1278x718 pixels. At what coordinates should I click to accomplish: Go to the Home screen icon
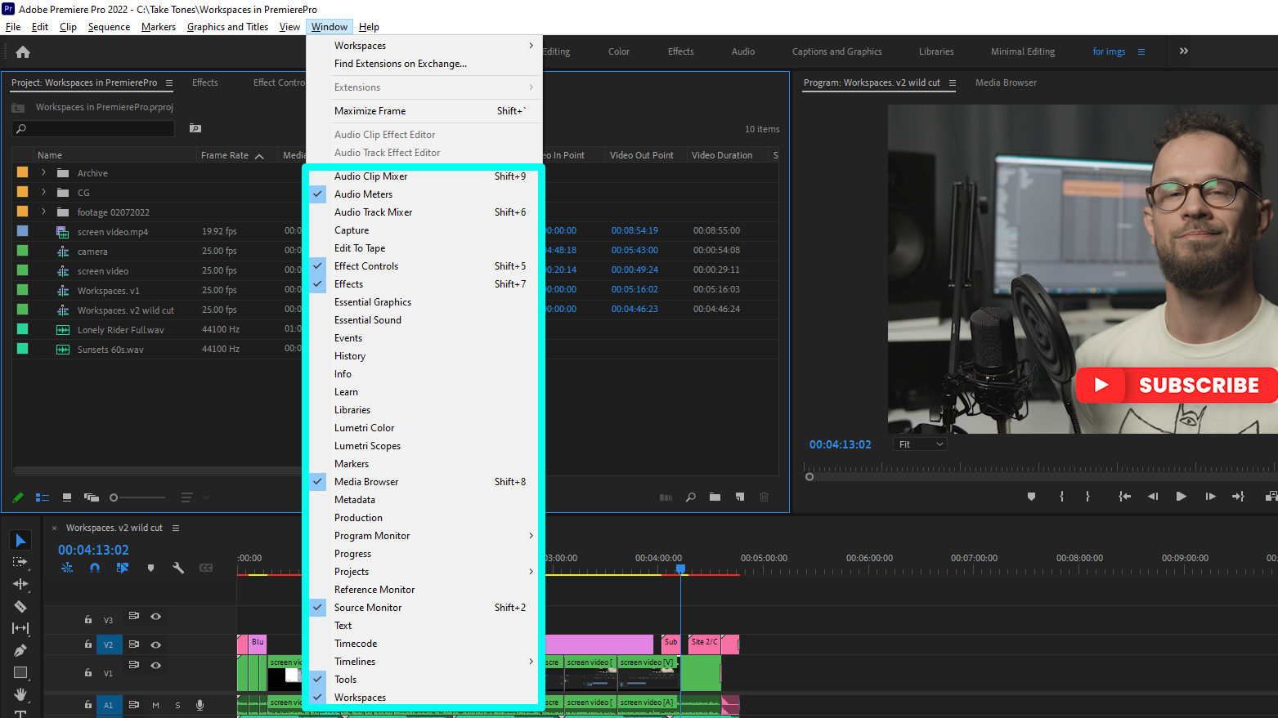[23, 52]
